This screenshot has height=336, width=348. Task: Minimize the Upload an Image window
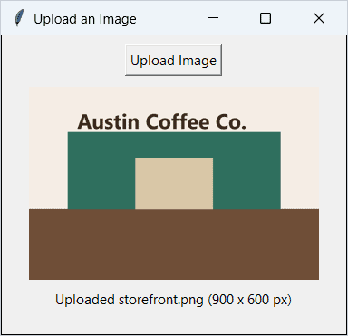[213, 18]
